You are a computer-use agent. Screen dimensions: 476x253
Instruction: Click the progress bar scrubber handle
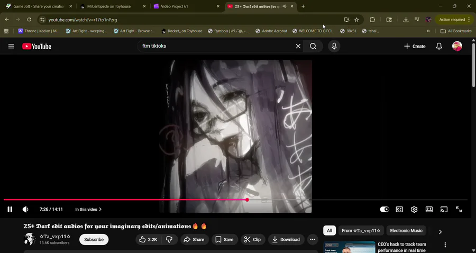click(x=247, y=200)
